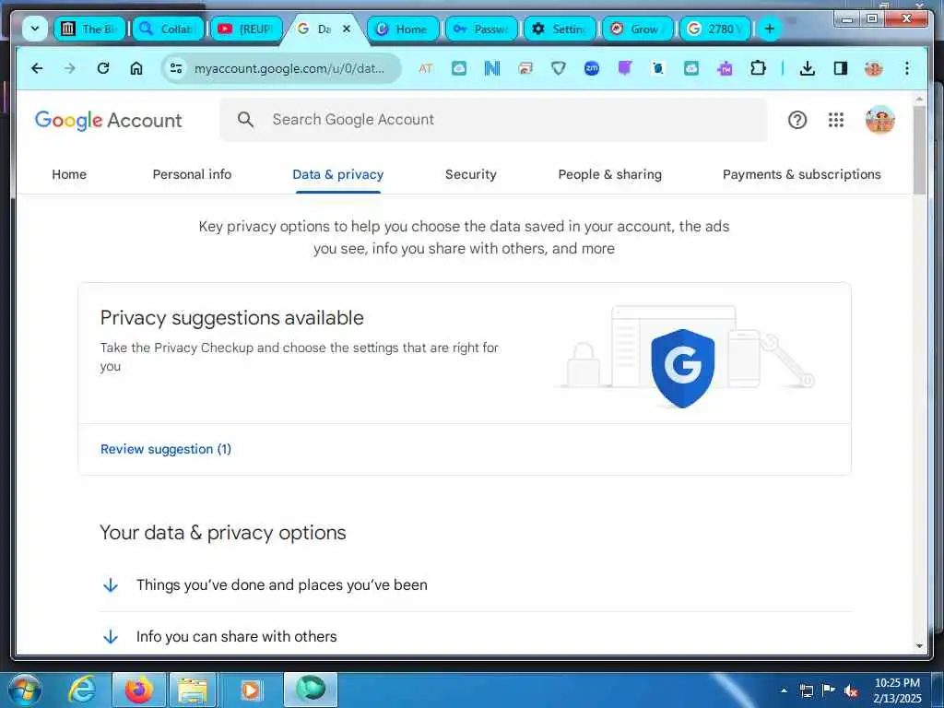Viewport: 944px width, 708px height.
Task: Switch to the 'The Bi' browser tab
Action: pyautogui.click(x=89, y=29)
